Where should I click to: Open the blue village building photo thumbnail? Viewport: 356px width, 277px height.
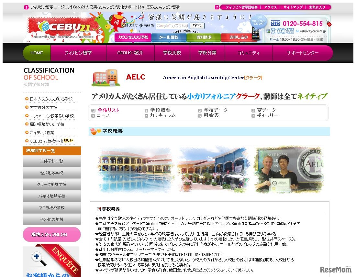click(214, 170)
